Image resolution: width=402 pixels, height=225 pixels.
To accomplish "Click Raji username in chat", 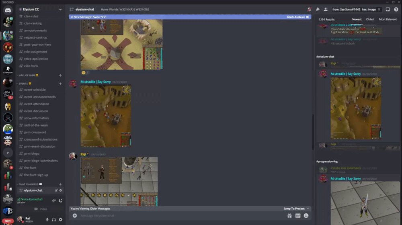I will (83, 154).
